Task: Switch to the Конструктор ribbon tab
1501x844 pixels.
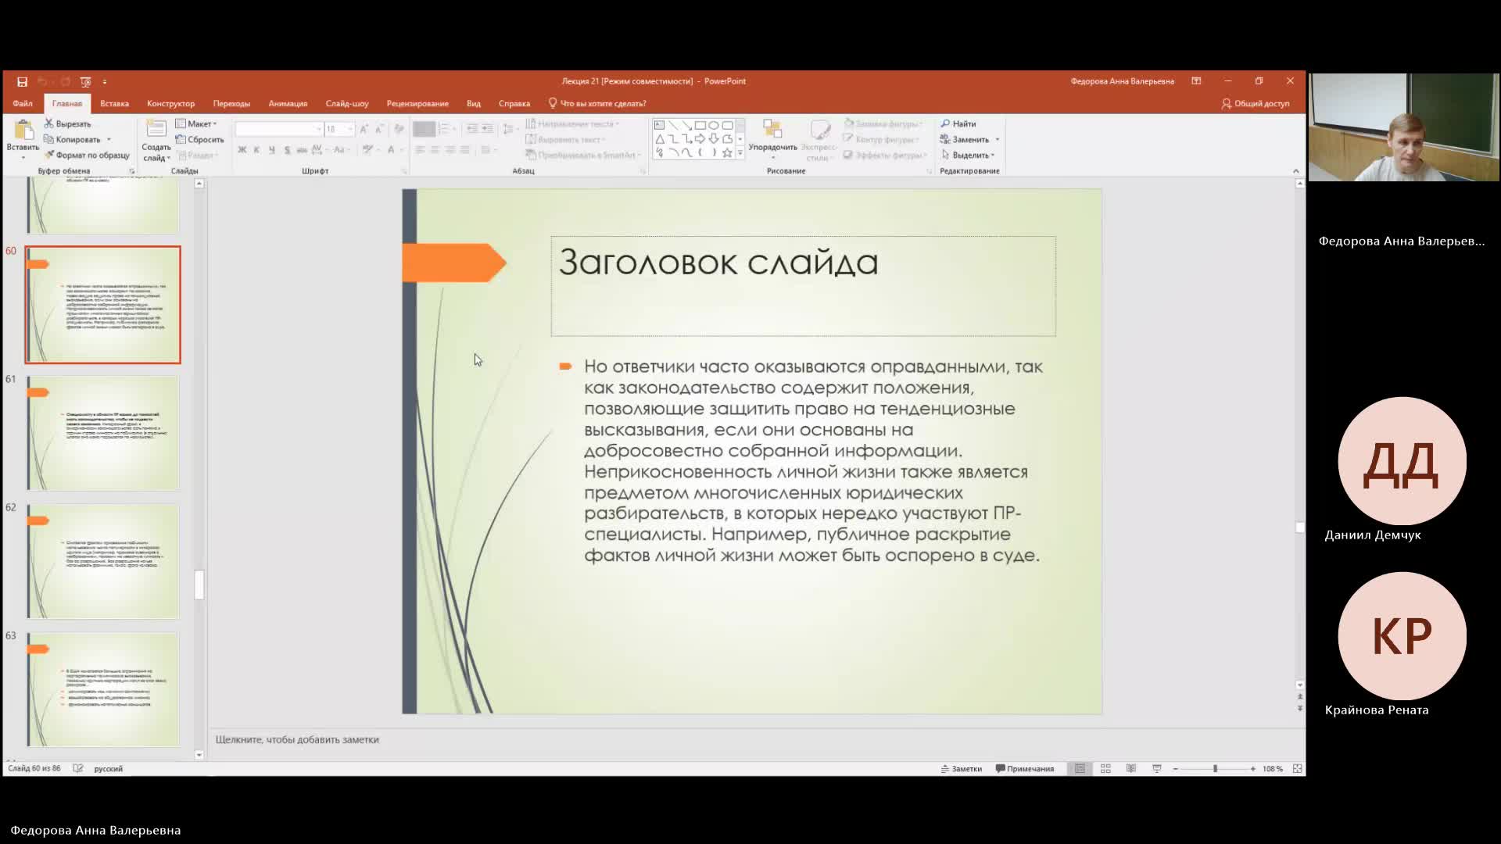Action: tap(170, 103)
